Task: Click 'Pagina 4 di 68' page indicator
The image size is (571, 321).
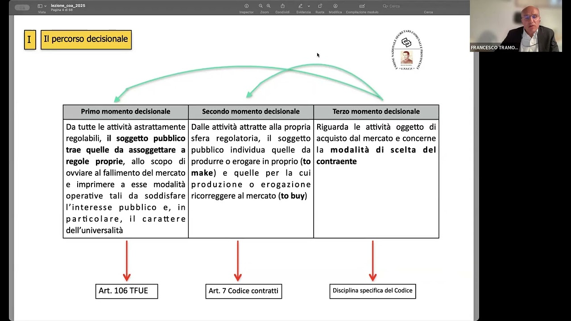Action: (x=62, y=10)
